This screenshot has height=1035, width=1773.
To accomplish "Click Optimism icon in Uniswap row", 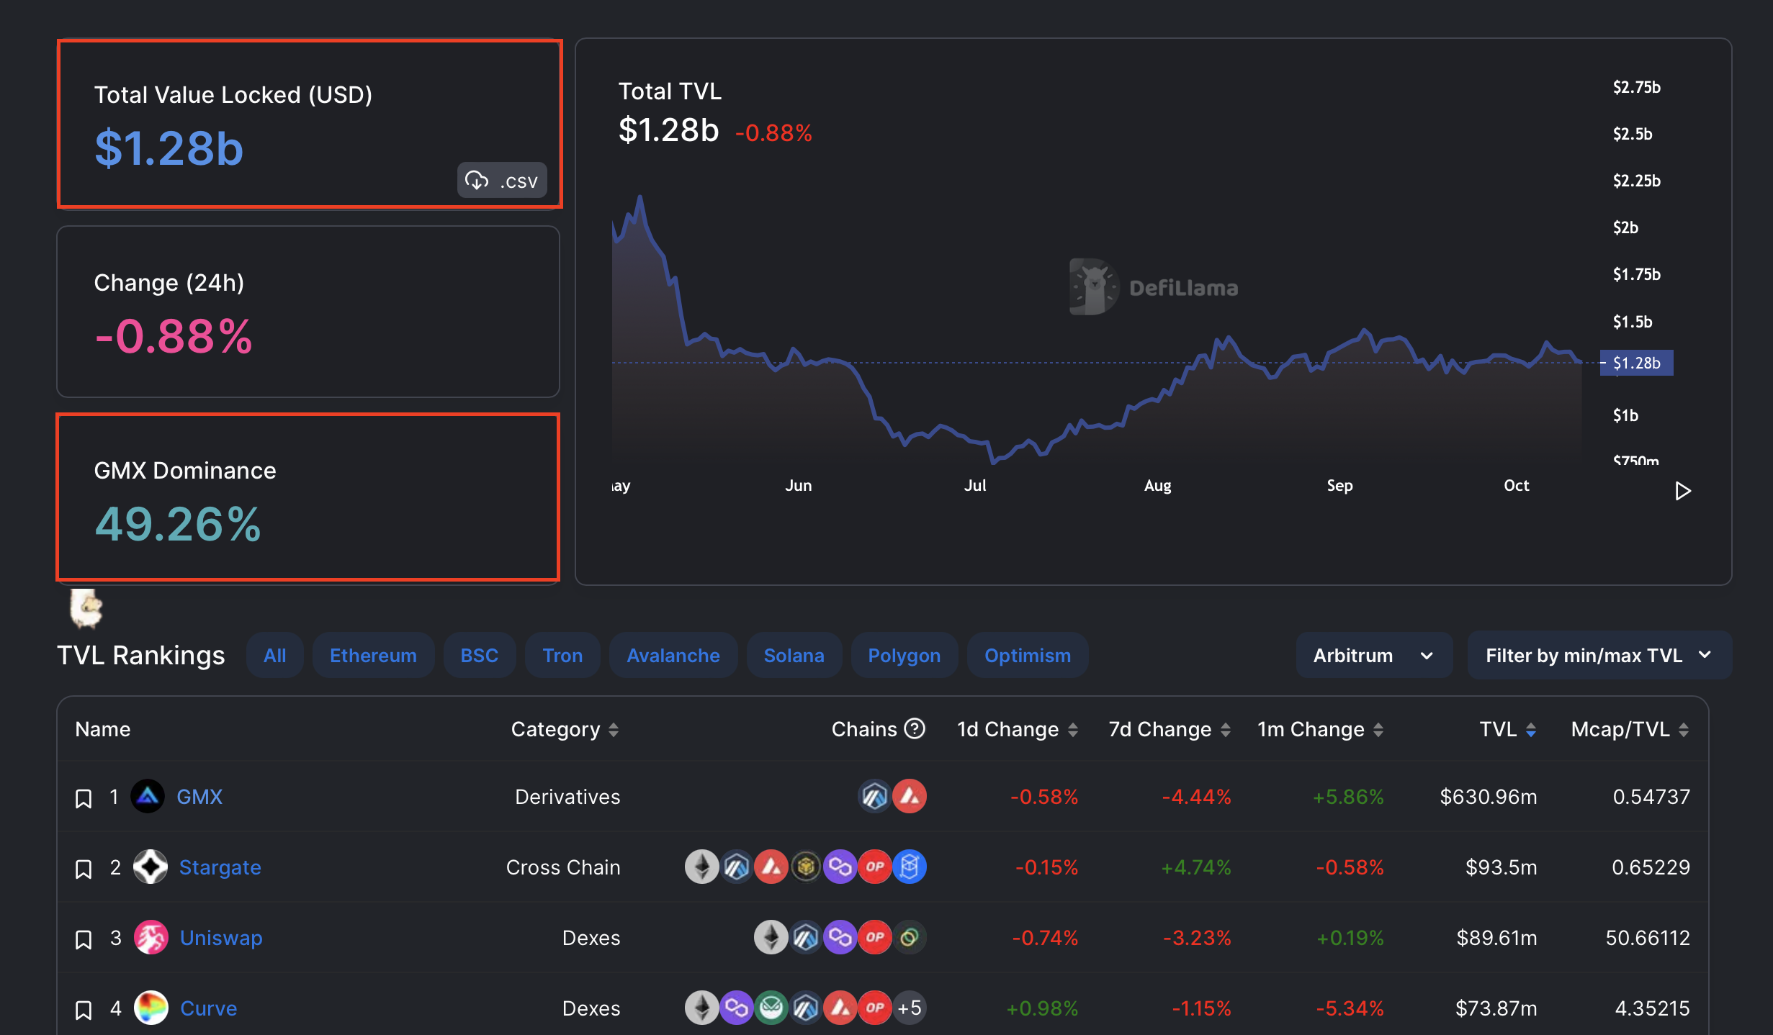I will (875, 938).
